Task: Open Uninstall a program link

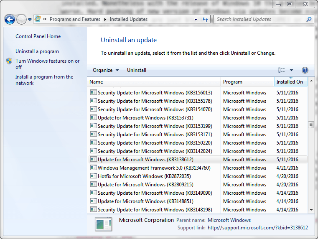Action: pyautogui.click(x=37, y=51)
